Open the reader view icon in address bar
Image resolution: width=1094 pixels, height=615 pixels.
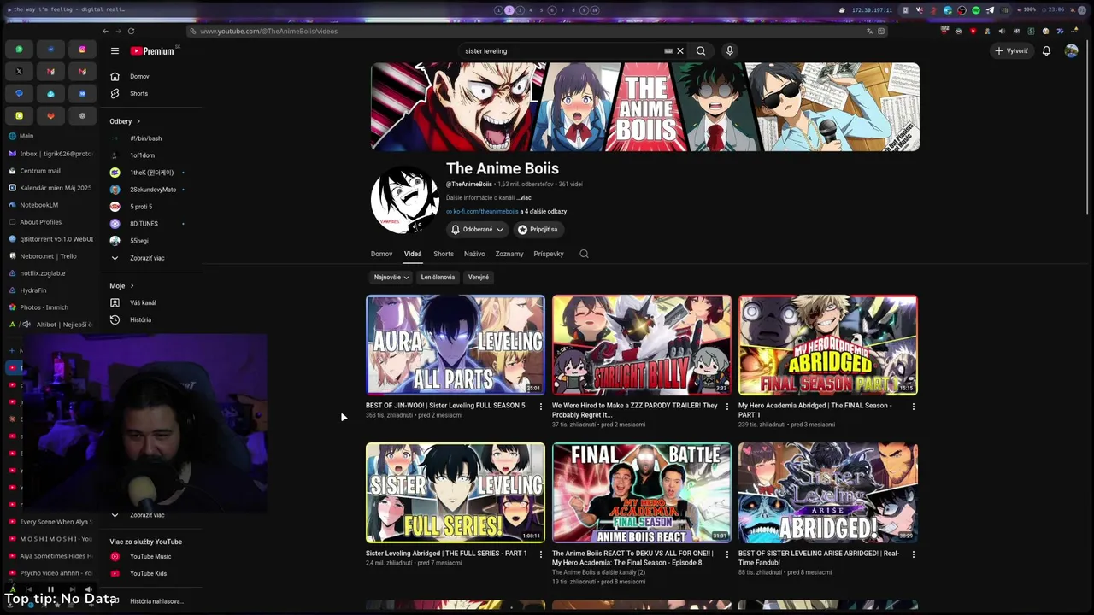(881, 32)
